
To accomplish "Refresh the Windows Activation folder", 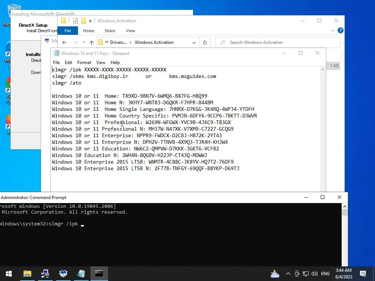I will [x=205, y=42].
